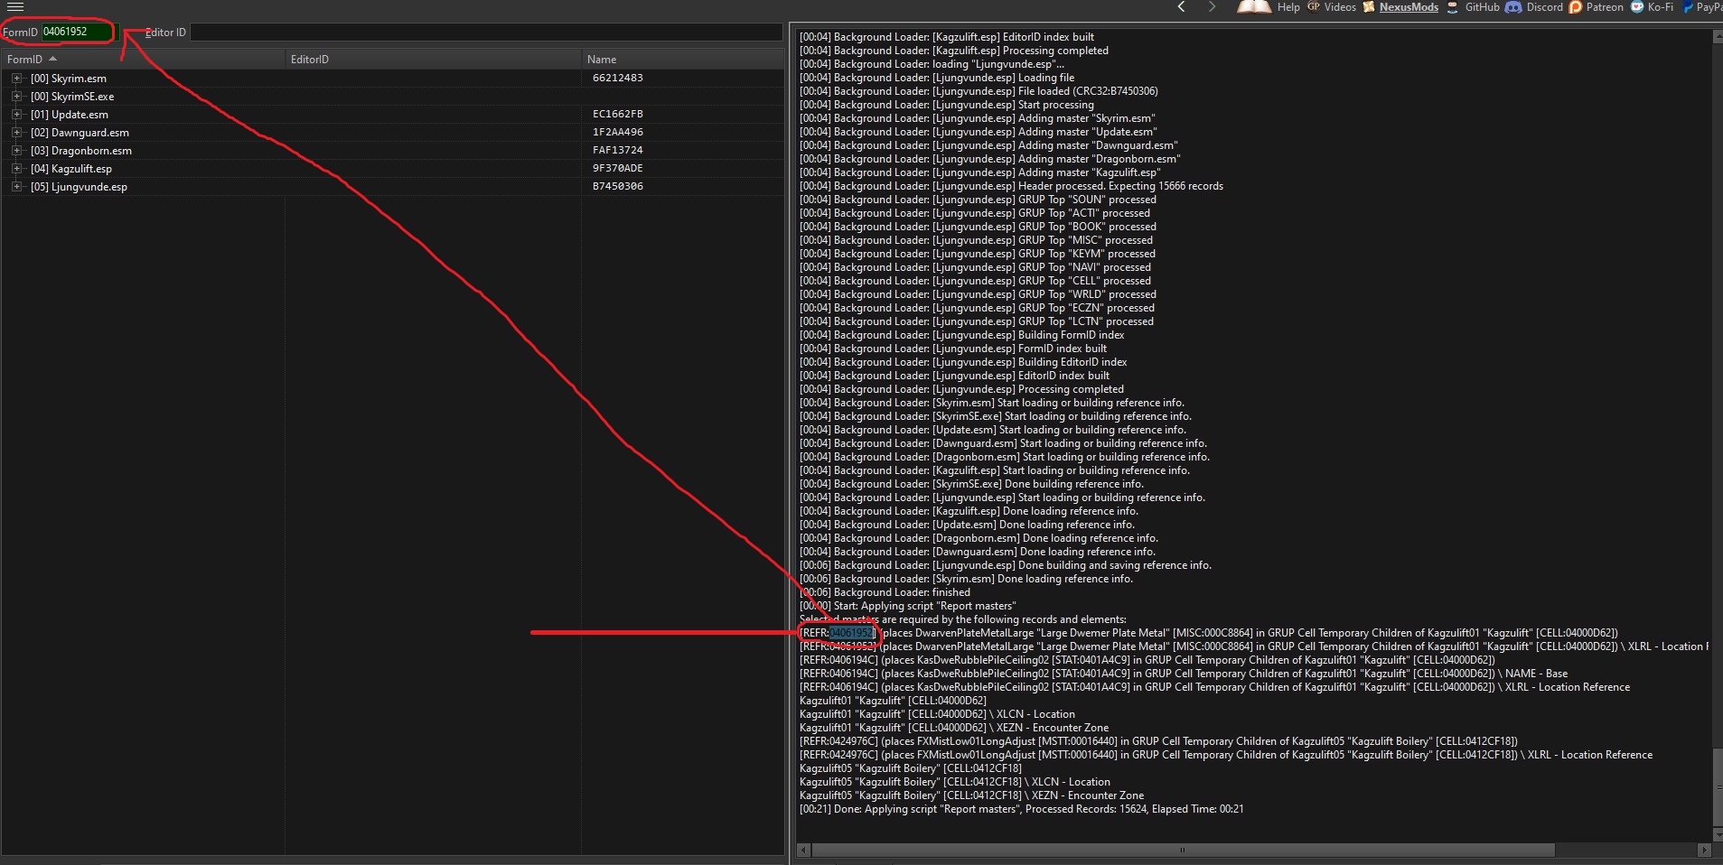1723x865 pixels.
Task: Click the CRC value 9F370ADE
Action: click(x=618, y=168)
